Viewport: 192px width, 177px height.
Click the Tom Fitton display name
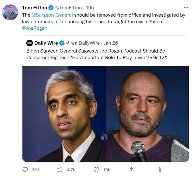point(34,8)
